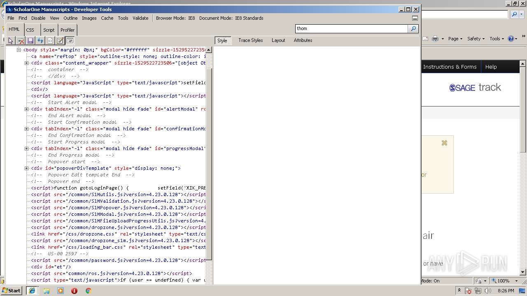Click the red Opera taskbar icon
Image resolution: width=527 pixels, height=296 pixels.
click(x=74, y=291)
